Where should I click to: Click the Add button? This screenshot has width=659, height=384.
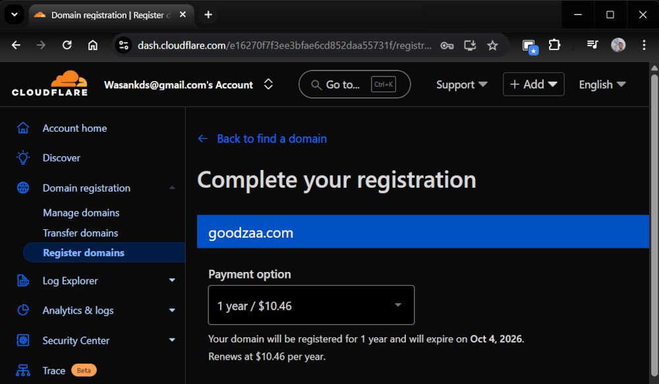pos(533,84)
